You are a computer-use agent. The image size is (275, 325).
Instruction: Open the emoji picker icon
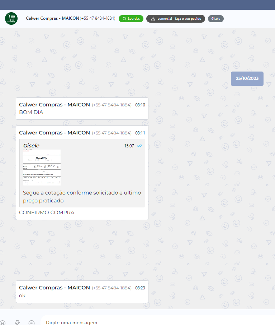point(3,322)
